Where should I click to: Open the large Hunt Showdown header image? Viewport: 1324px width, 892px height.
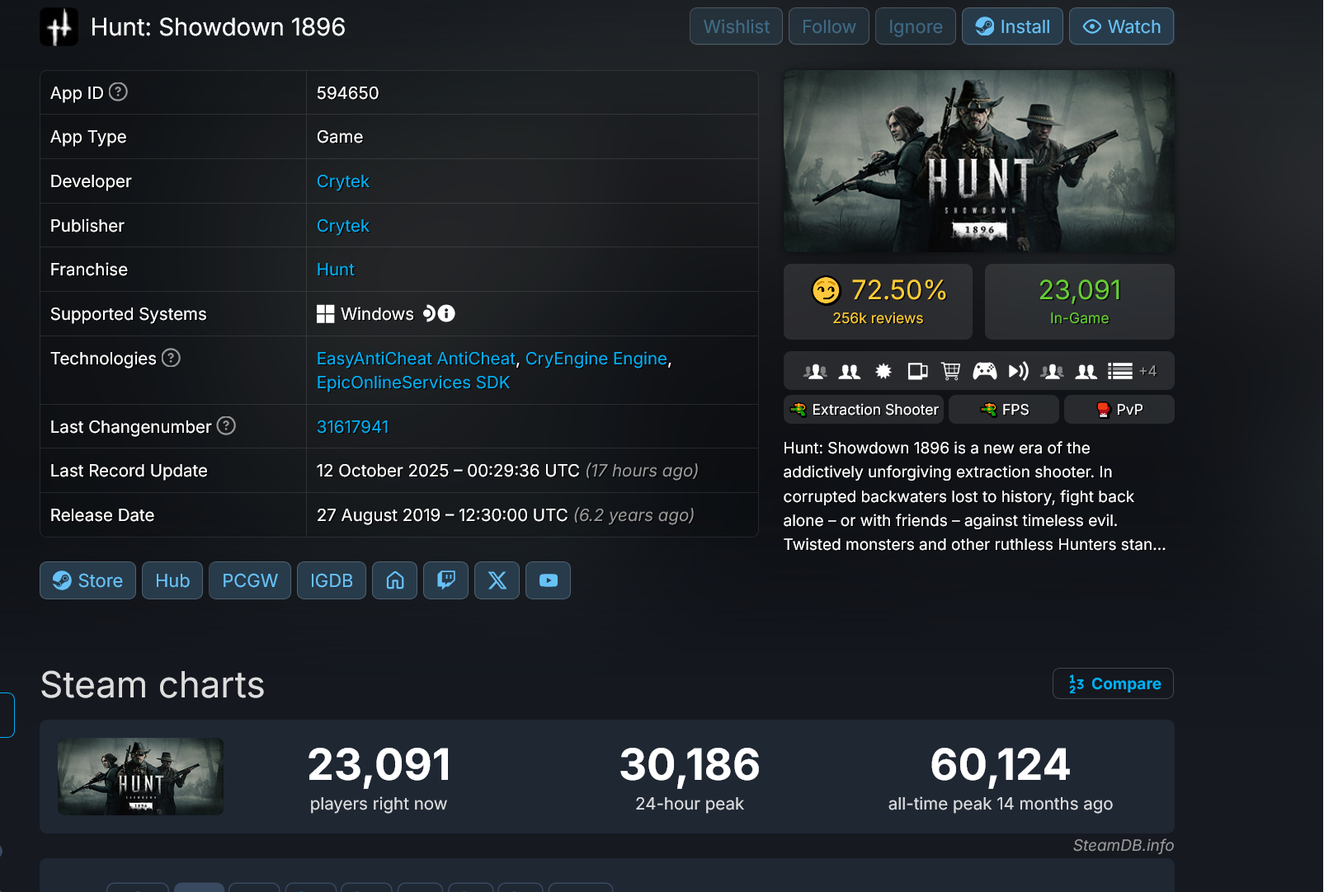[979, 162]
